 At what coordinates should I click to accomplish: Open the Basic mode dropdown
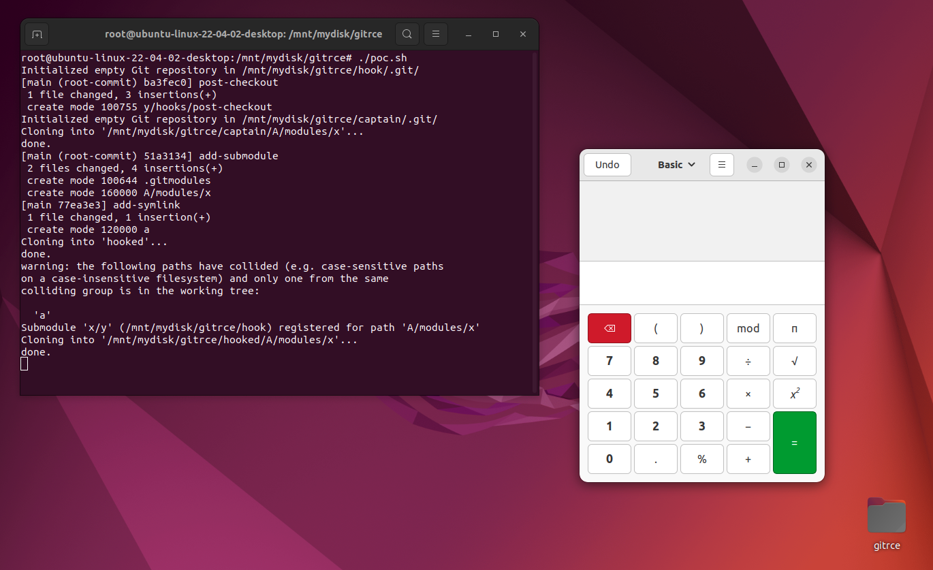[x=675, y=164]
